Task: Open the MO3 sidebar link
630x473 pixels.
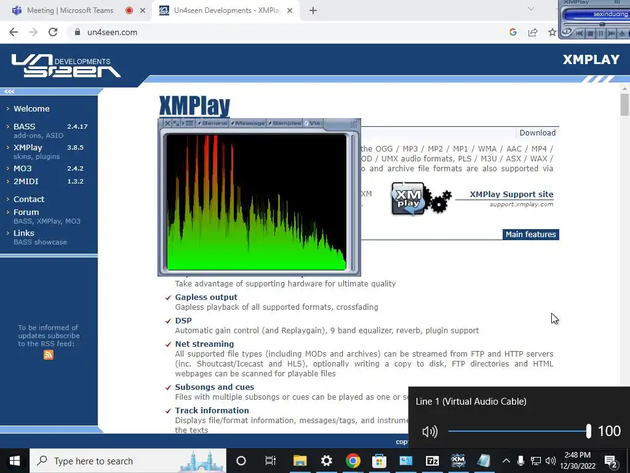Action: 23,168
